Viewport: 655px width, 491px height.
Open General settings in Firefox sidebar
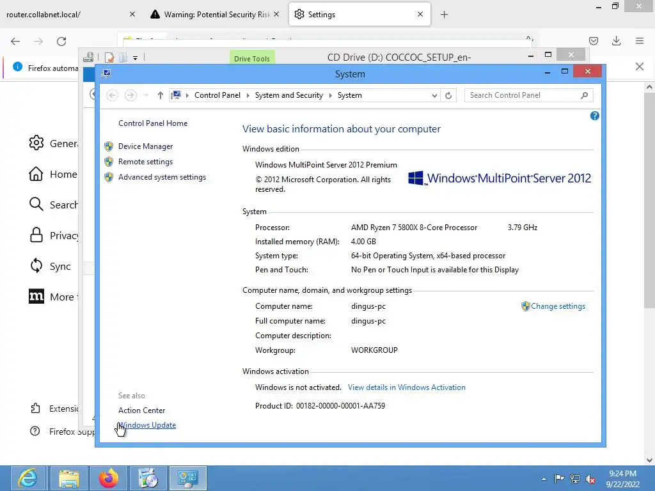coord(53,143)
